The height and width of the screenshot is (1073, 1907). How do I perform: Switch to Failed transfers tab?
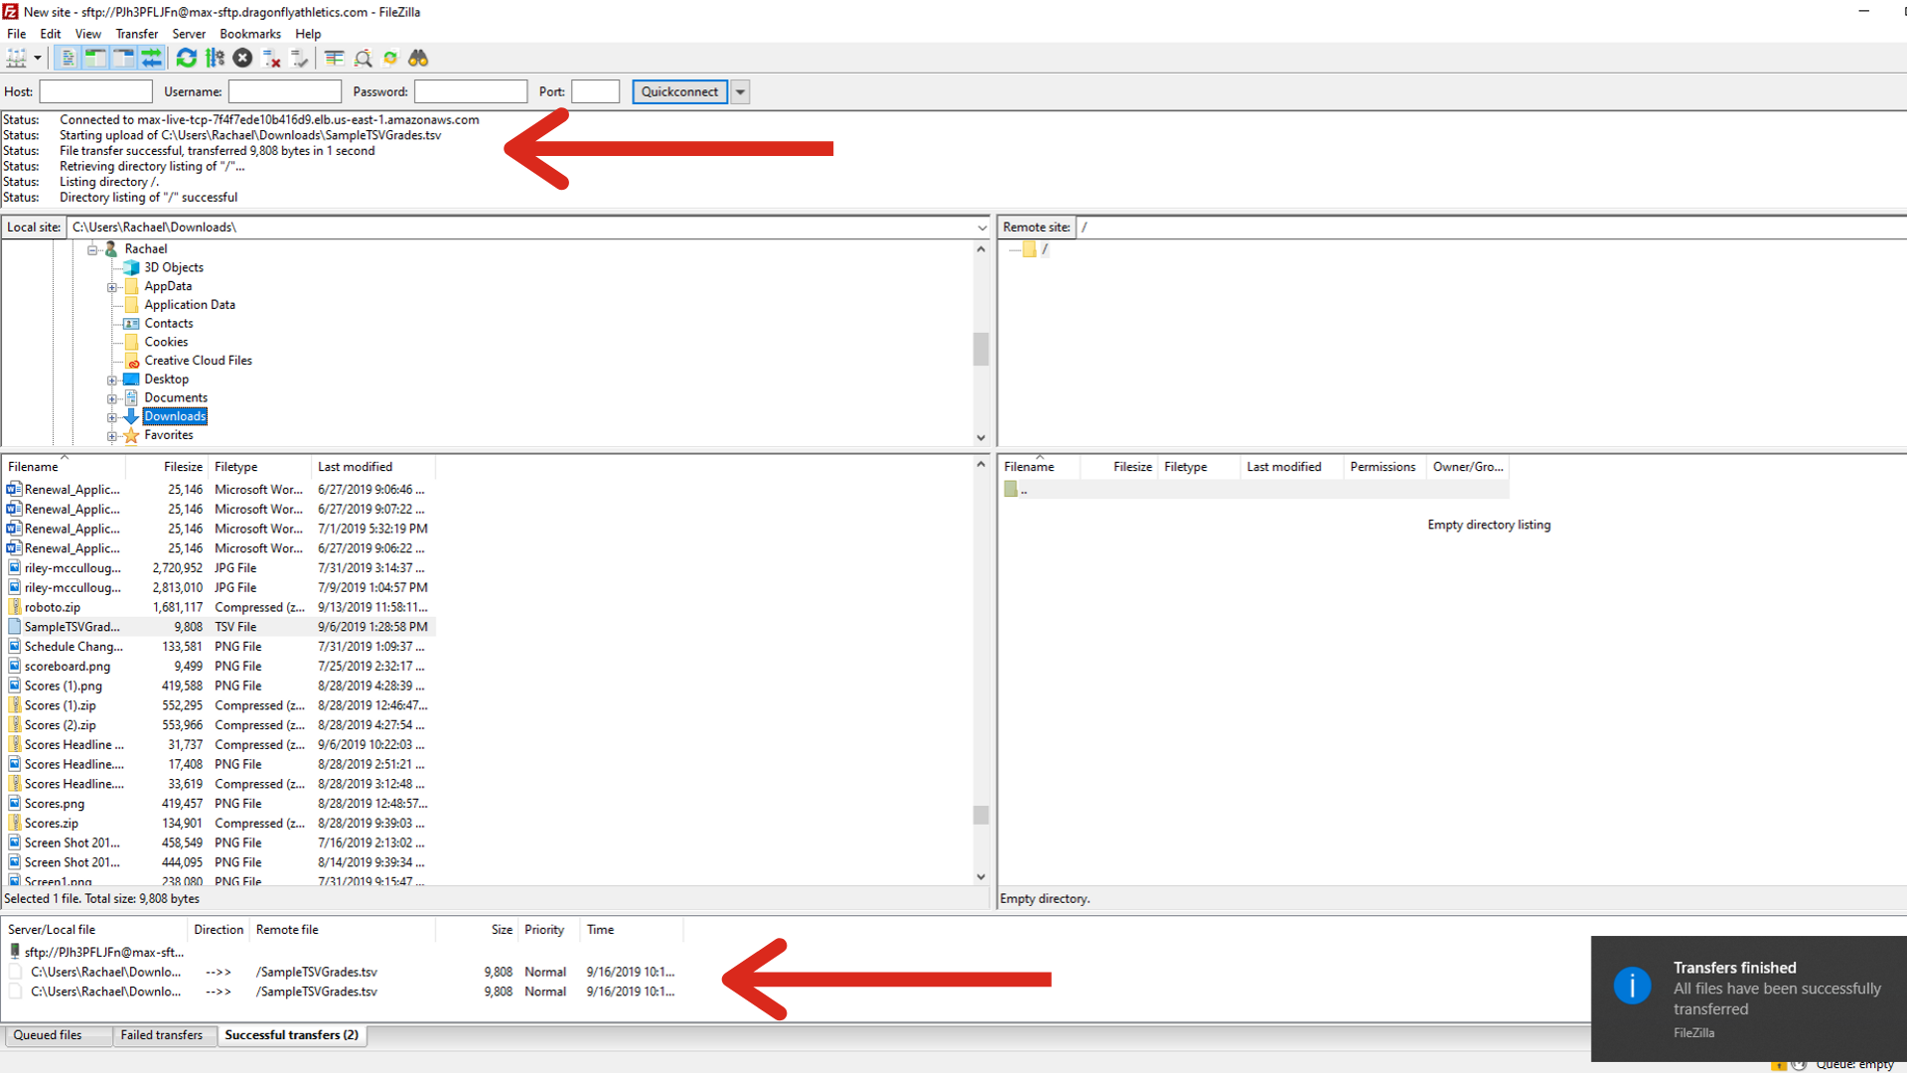[161, 1035]
